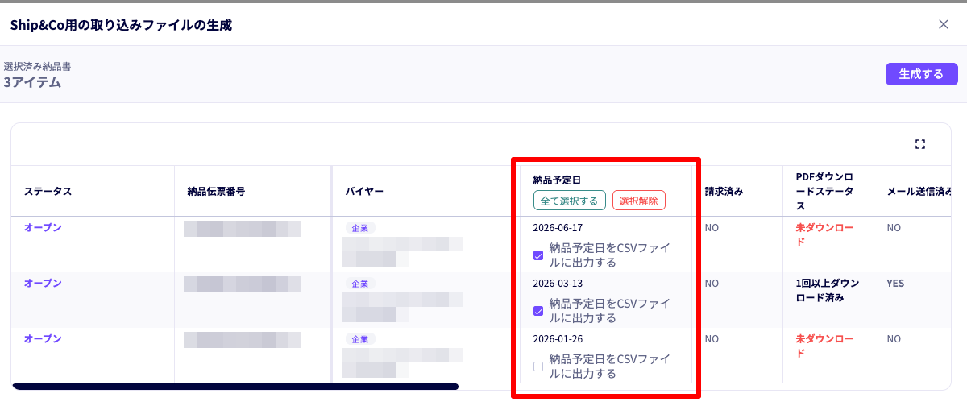Screen dimensions: 967x410
Task: Click 納品予定日 column header
Action: click(557, 180)
